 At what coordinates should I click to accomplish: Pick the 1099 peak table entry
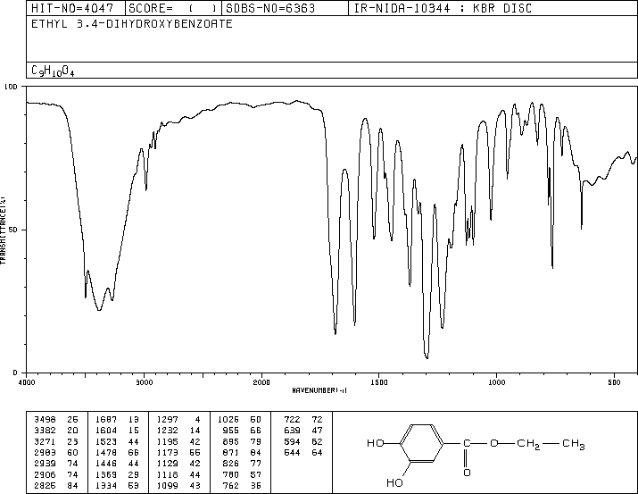point(168,486)
